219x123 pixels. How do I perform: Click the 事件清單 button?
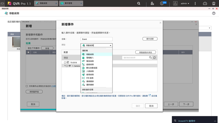[150, 39]
